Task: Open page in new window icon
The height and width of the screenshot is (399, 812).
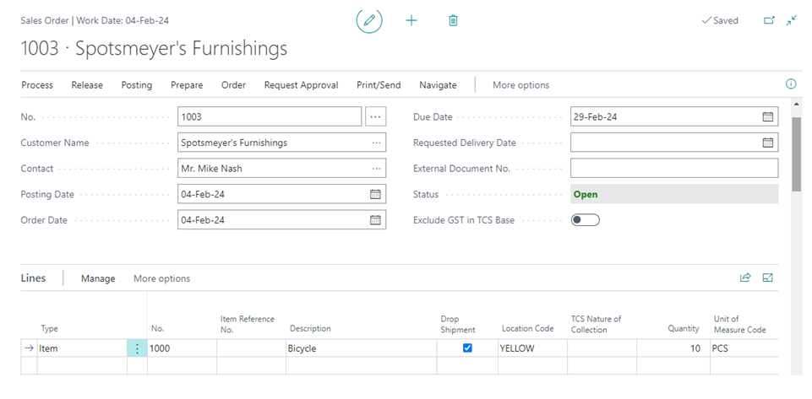Action: tap(770, 21)
